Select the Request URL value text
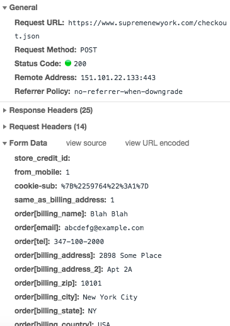Screen dimensions: 230x326 [x=120, y=30]
